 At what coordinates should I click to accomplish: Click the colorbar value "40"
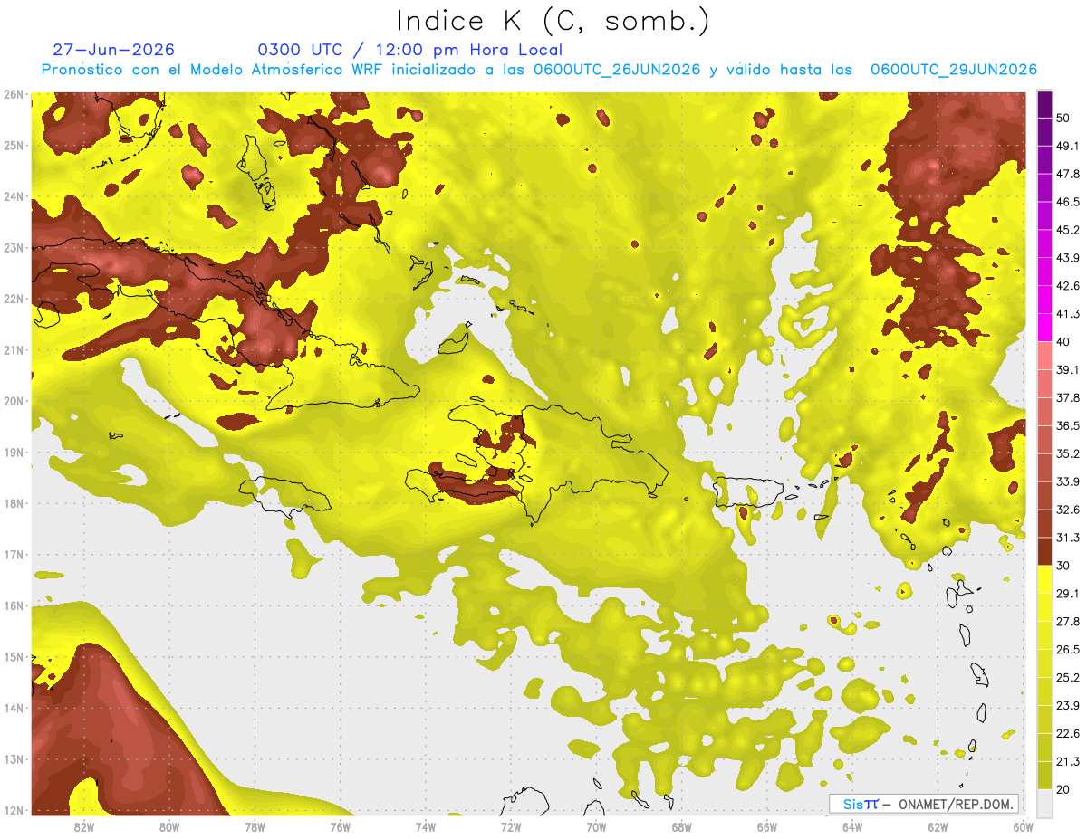1064,341
